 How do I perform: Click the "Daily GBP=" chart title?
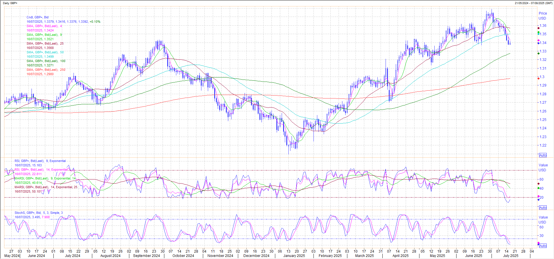(x=10, y=3)
